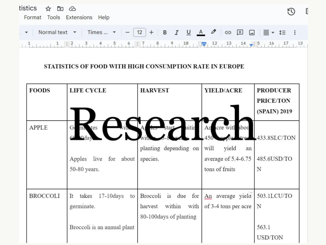Click the '503.1LCU/TO' price text
326x245 pixels.
point(274,196)
